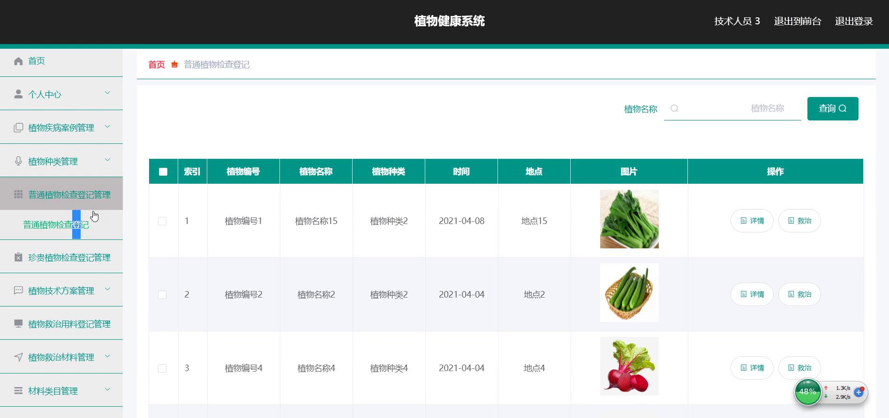
Task: Check the checkbox for row 植物编号1
Action: (x=162, y=221)
